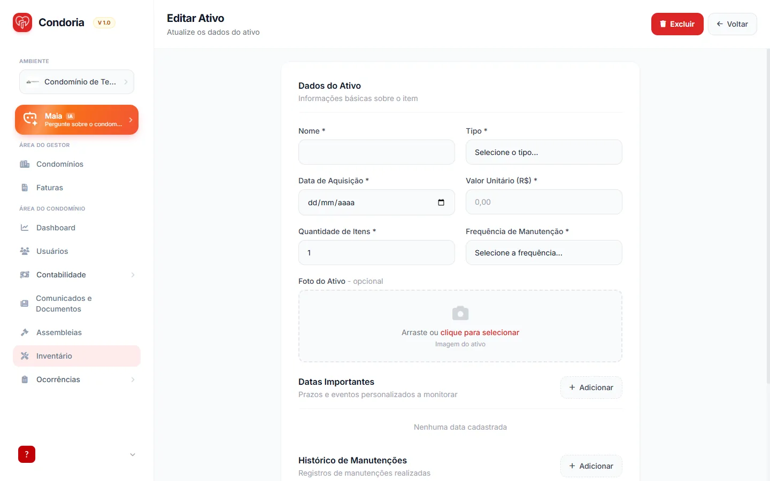770x481 pixels.
Task: Click the Contabilidade money icon
Action: point(25,275)
